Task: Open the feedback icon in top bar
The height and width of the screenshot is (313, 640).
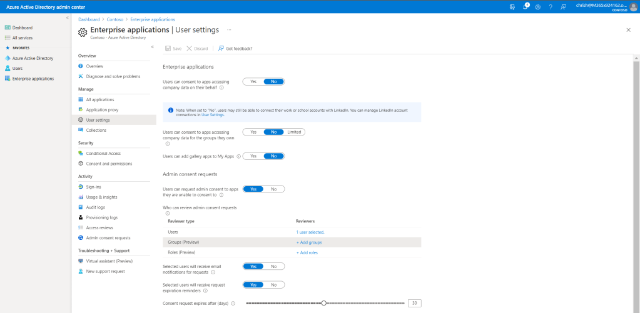Action: pyautogui.click(x=563, y=6)
